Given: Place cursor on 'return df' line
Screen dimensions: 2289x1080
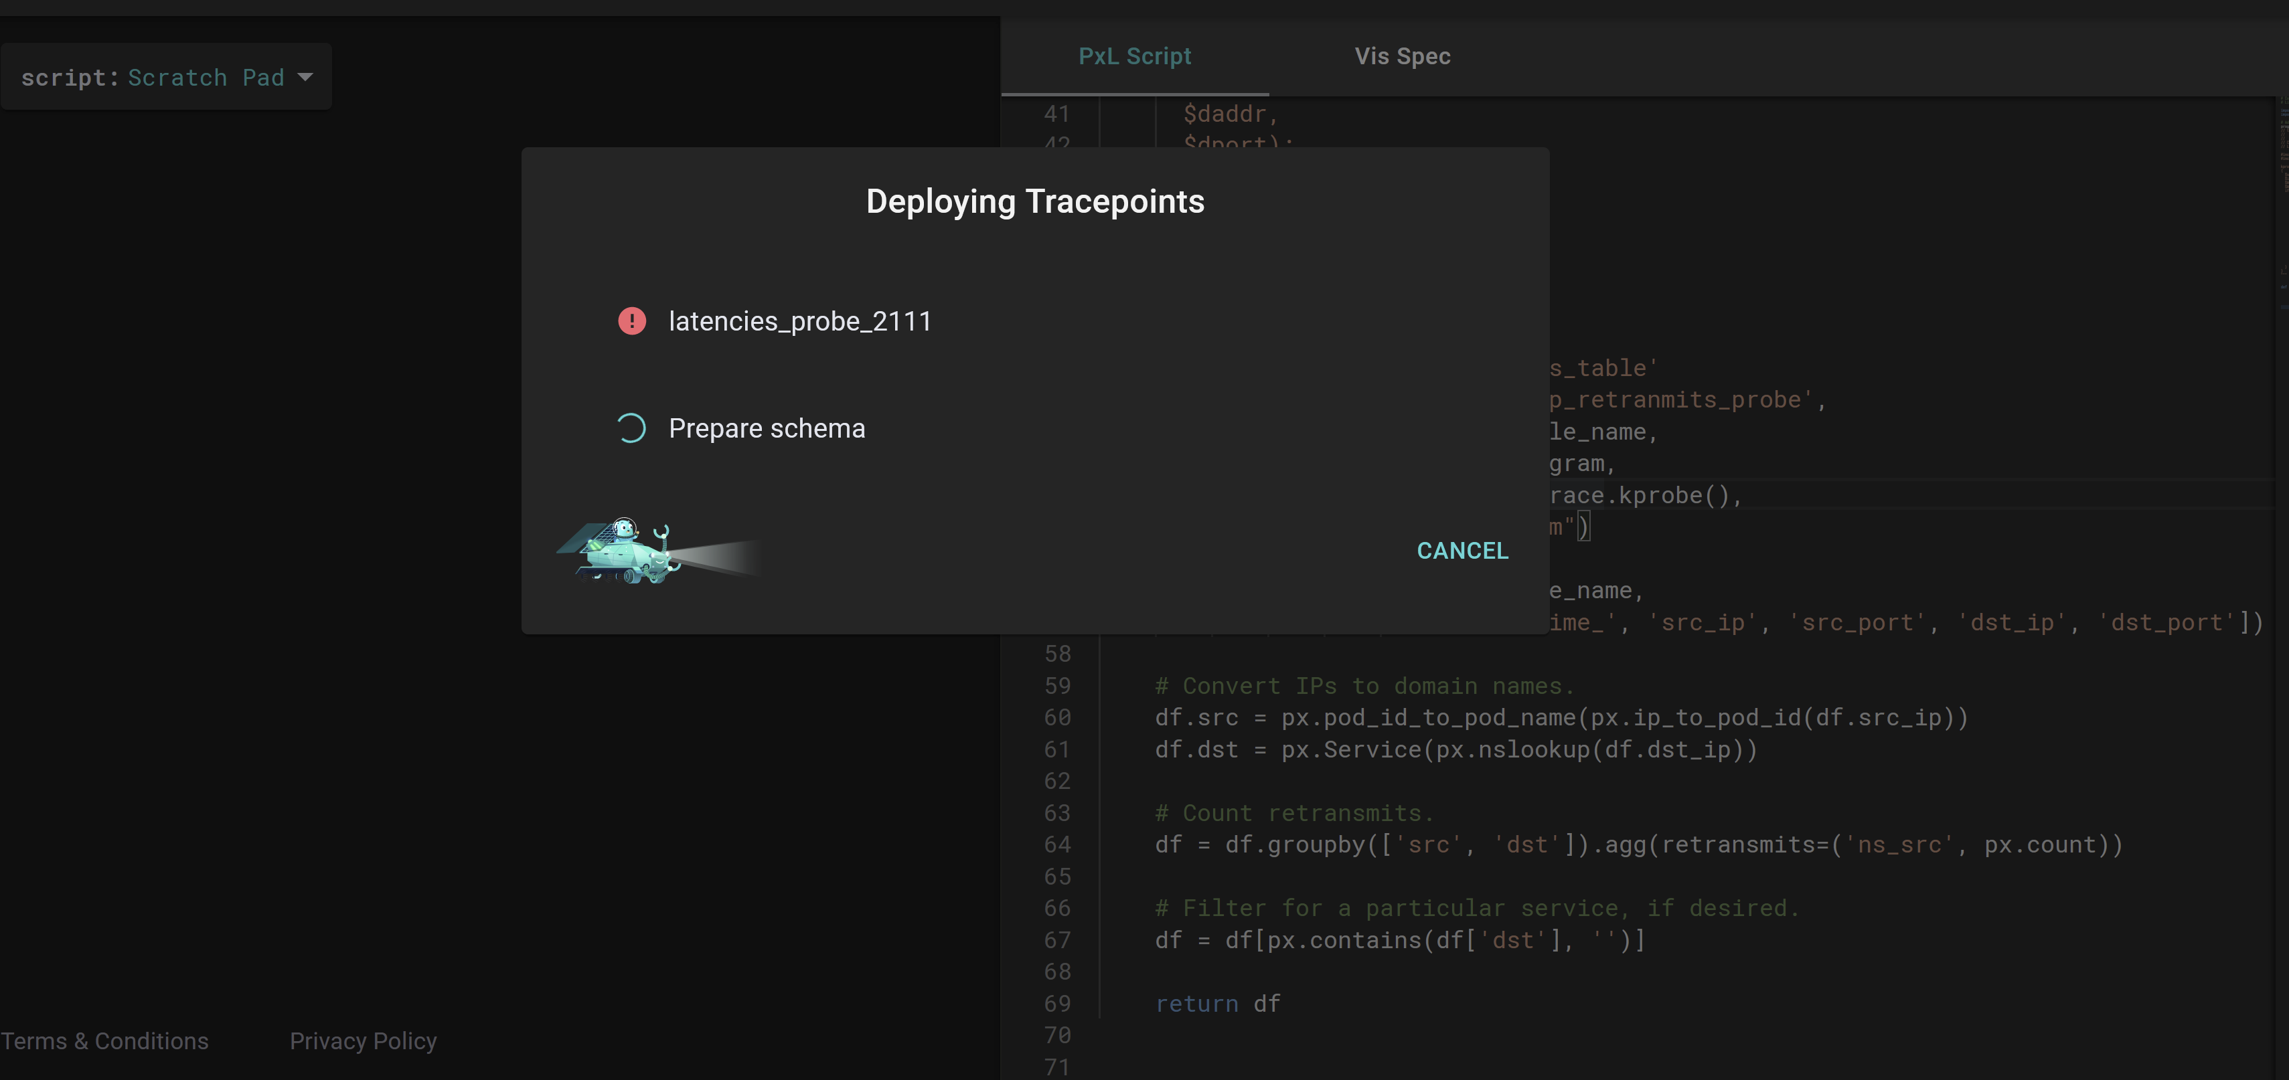Looking at the screenshot, I should [1217, 1003].
